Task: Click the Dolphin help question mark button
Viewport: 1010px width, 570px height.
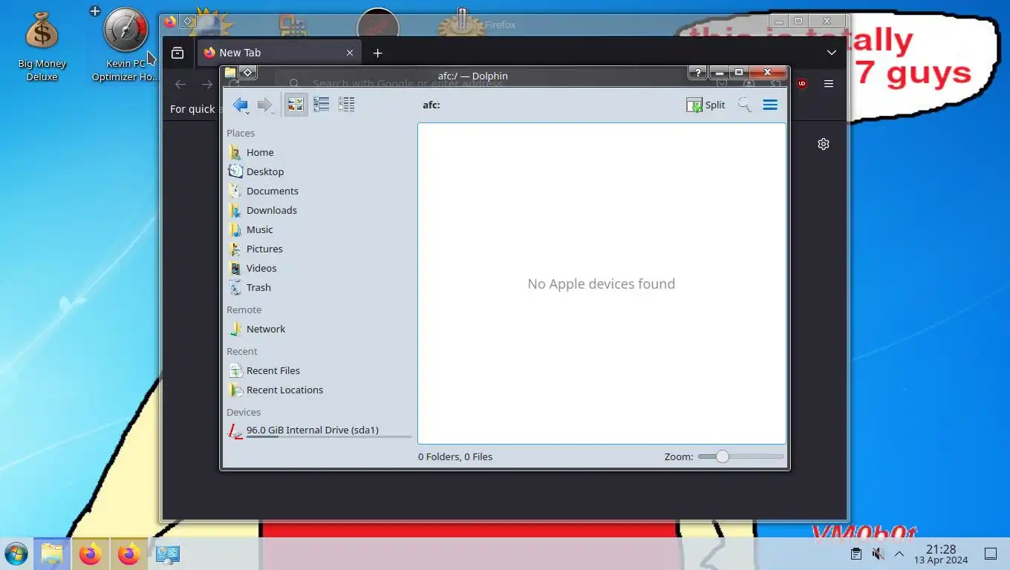Action: (697, 73)
